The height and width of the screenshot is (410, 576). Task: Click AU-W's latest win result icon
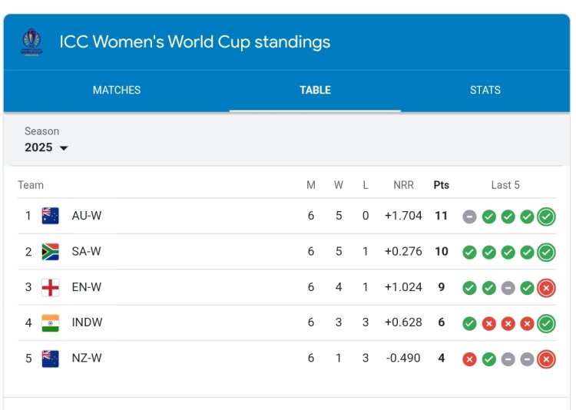tap(546, 217)
